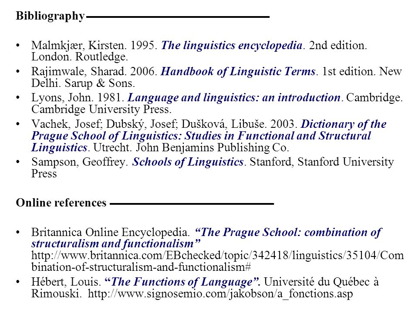The image size is (418, 313).
Task: Click The Functions of Language title
Action: click(182, 282)
